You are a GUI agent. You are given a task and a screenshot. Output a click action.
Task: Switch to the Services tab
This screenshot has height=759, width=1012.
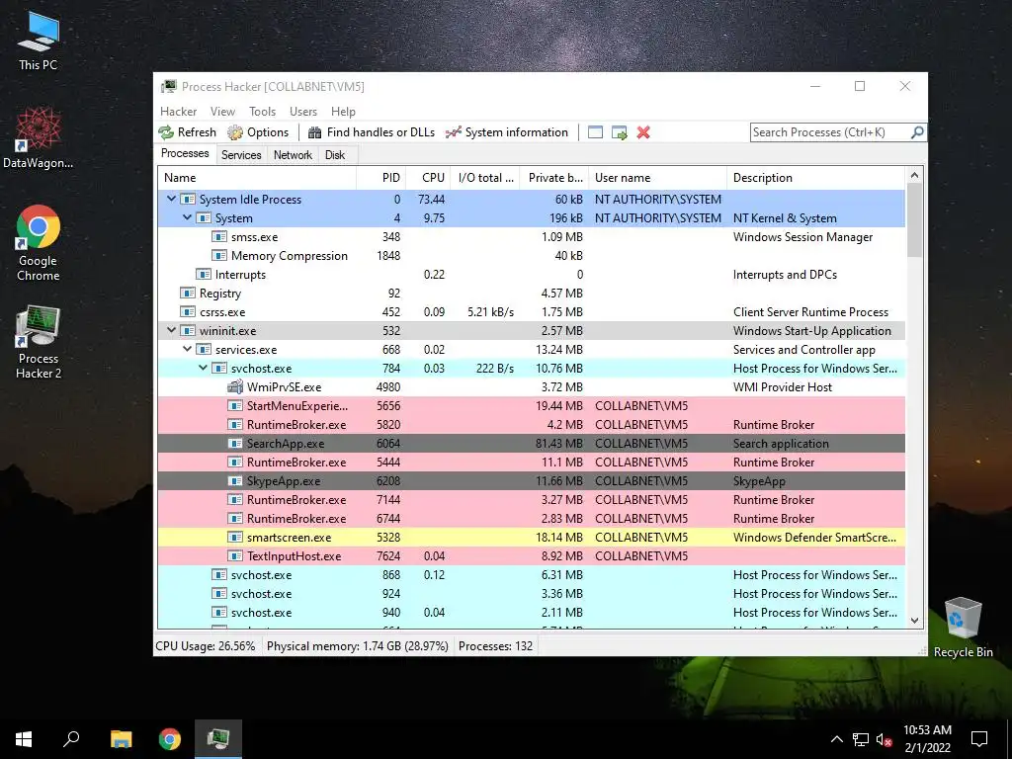(x=241, y=155)
